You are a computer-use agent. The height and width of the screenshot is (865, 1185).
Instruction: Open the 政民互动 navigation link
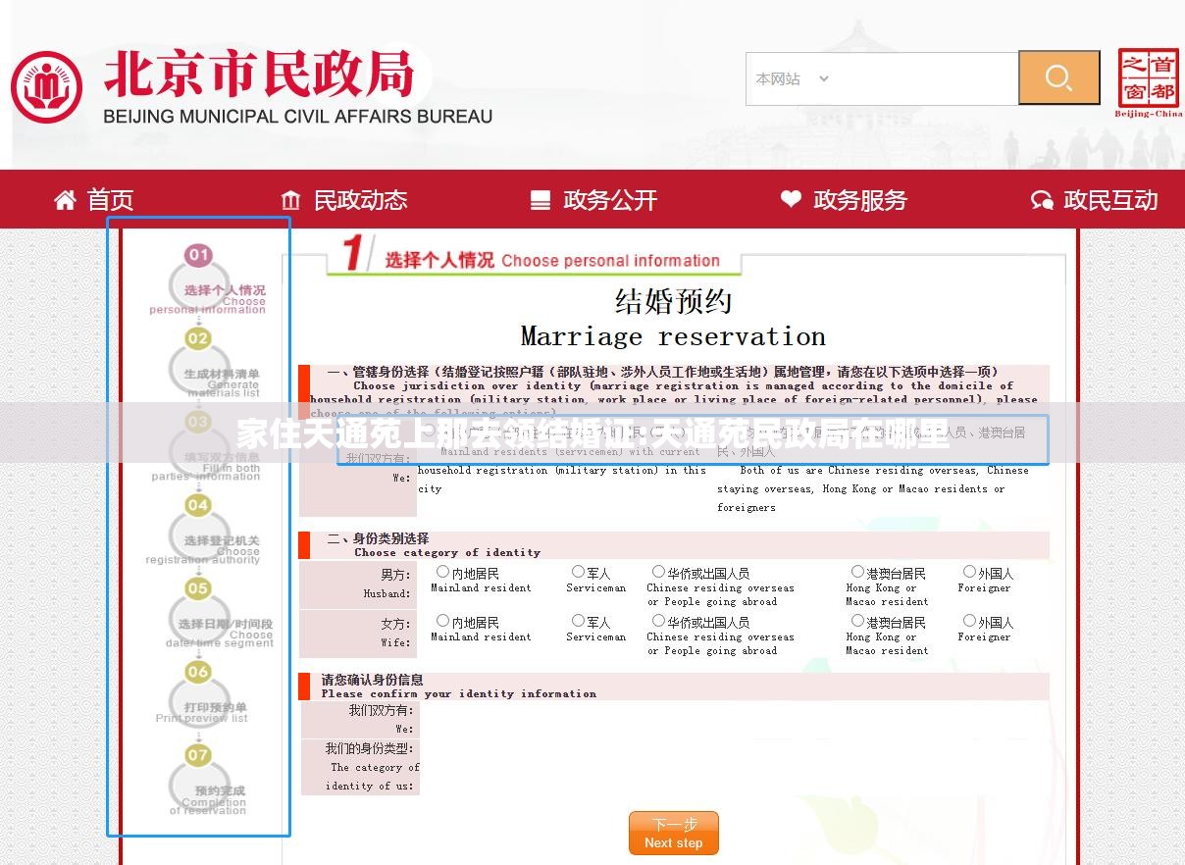coord(1094,200)
